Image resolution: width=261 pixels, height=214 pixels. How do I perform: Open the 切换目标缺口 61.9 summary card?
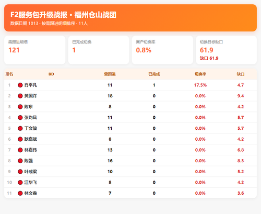click(x=227, y=50)
